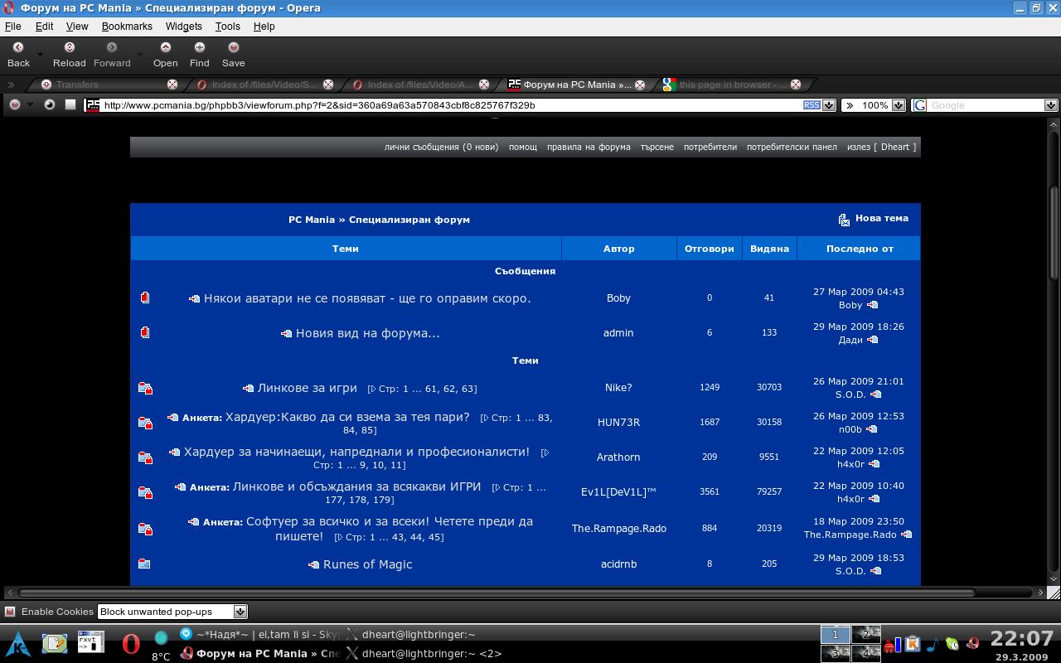
Task: Save the page using Save icon
Action: tap(234, 47)
